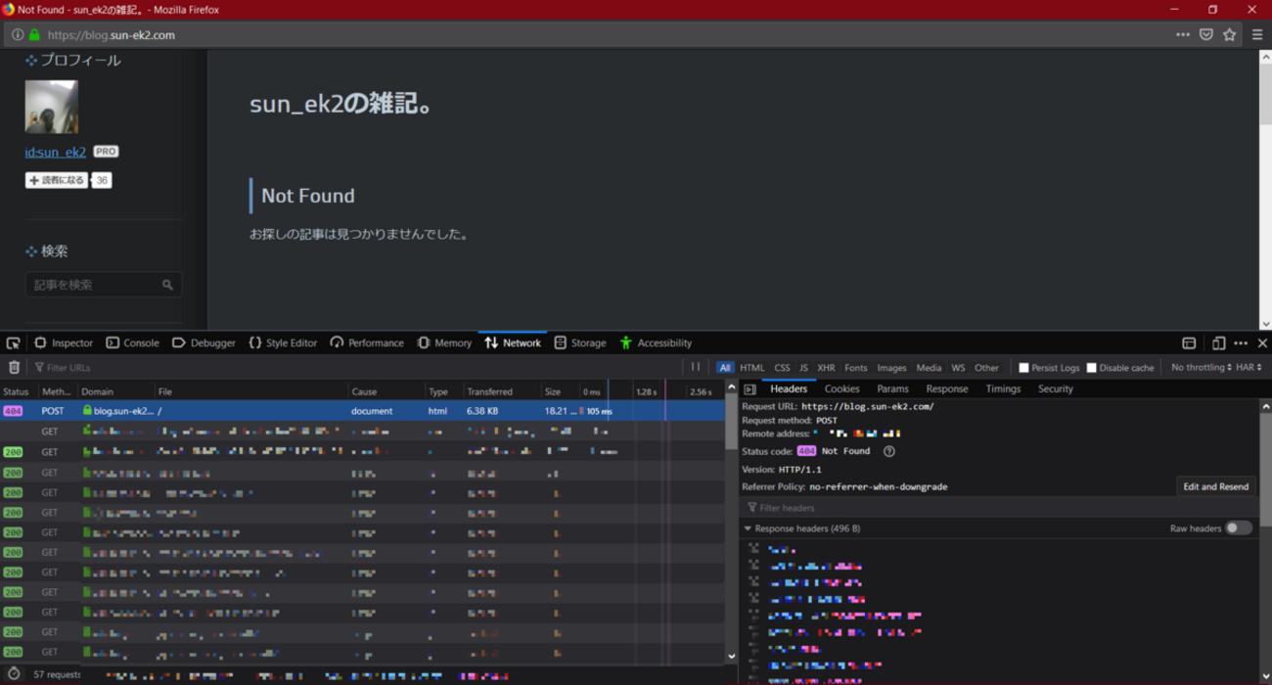Toggle the Raw headers switch
The width and height of the screenshot is (1272, 685).
tap(1239, 528)
